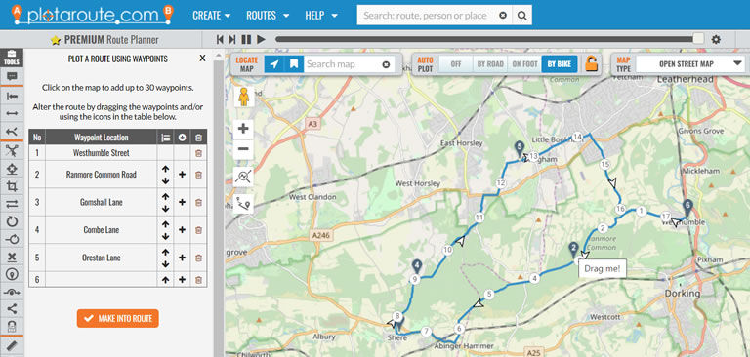Zoom in the map with plus
The image size is (750, 357).
243,129
